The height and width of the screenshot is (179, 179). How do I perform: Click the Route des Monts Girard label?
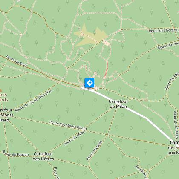tap(68, 125)
